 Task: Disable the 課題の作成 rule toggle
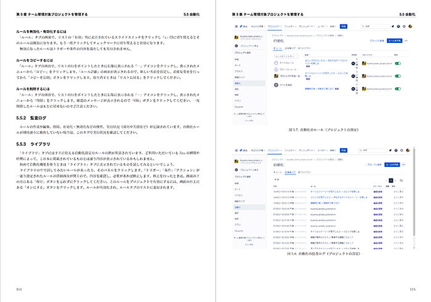point(398,89)
